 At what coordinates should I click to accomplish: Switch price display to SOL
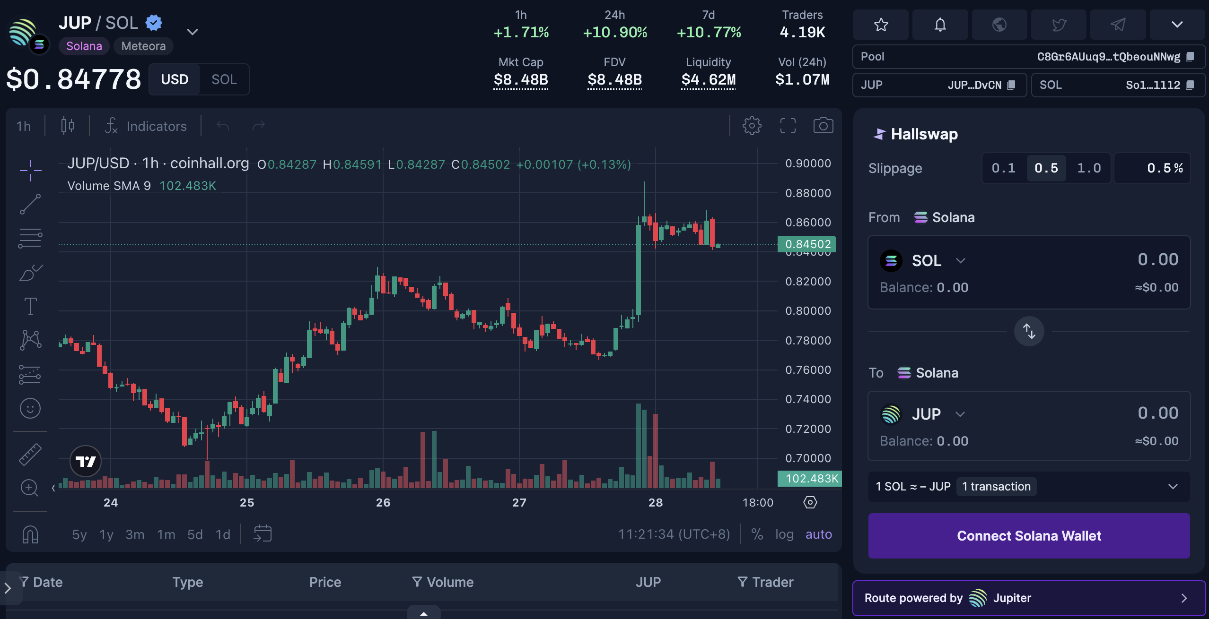(x=224, y=79)
